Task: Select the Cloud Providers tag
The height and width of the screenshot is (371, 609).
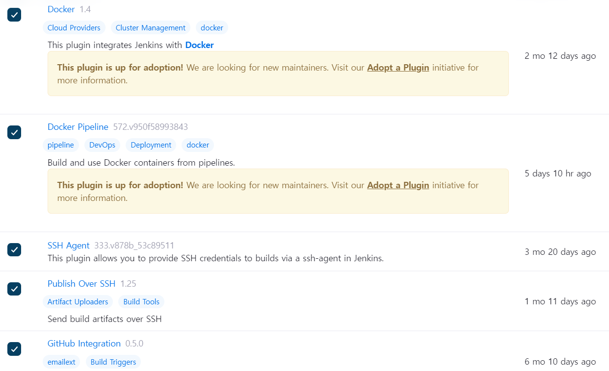Action: tap(74, 28)
